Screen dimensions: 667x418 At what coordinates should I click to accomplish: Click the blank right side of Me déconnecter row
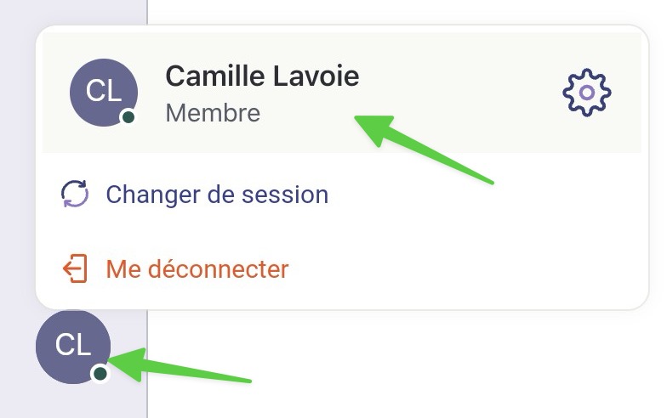468,268
